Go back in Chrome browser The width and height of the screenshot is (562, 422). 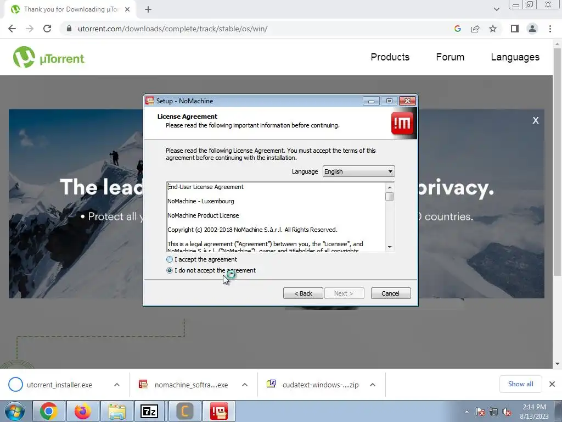pyautogui.click(x=12, y=29)
